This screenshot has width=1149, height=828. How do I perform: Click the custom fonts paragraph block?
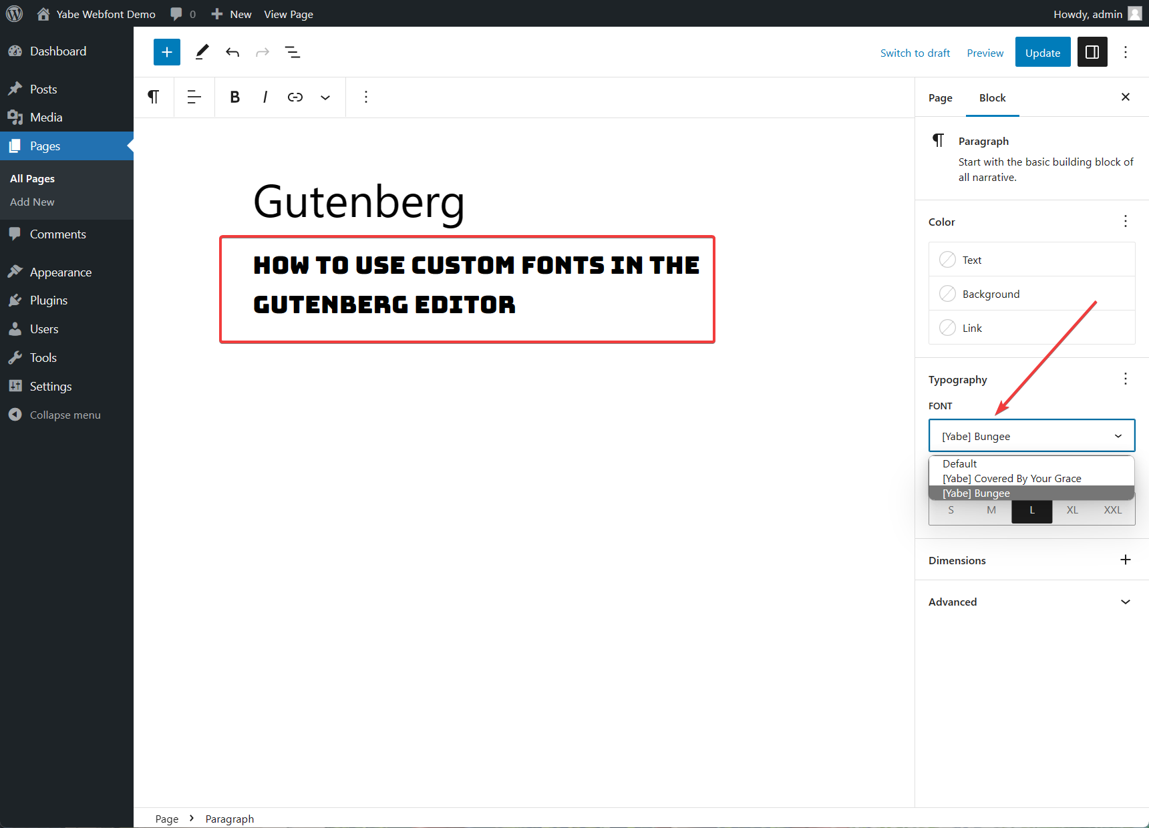(x=476, y=284)
